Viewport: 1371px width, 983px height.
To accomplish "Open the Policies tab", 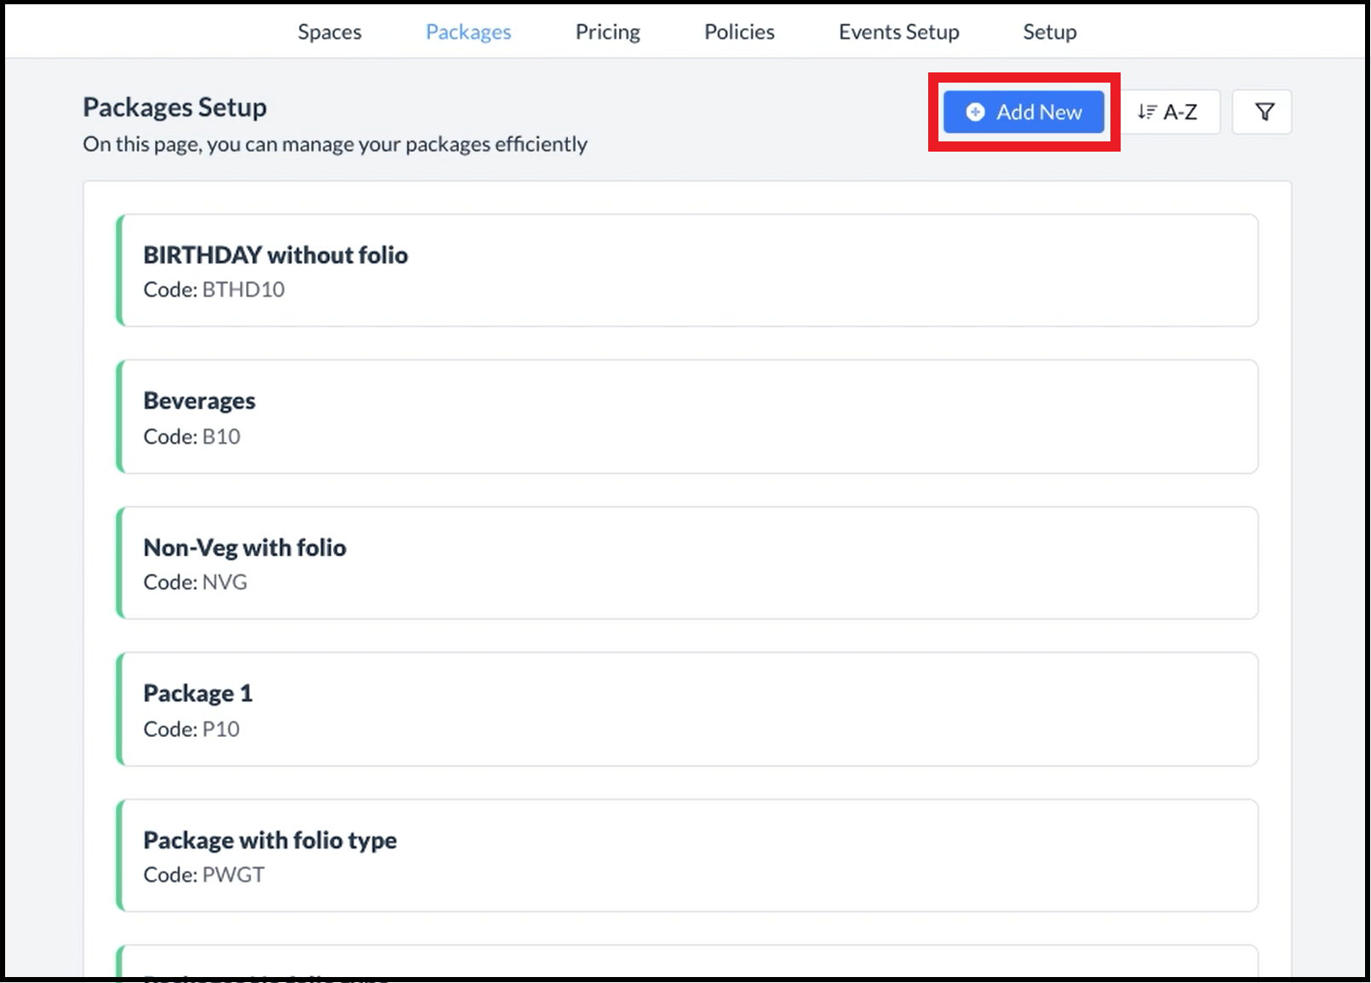I will click(739, 32).
